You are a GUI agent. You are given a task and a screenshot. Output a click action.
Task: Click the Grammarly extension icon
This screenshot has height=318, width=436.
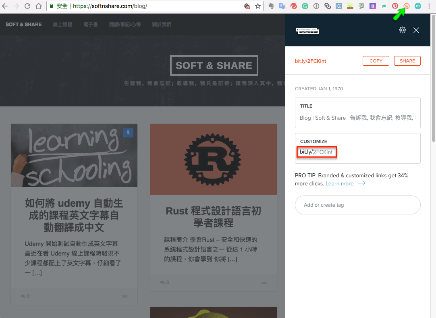[304, 6]
